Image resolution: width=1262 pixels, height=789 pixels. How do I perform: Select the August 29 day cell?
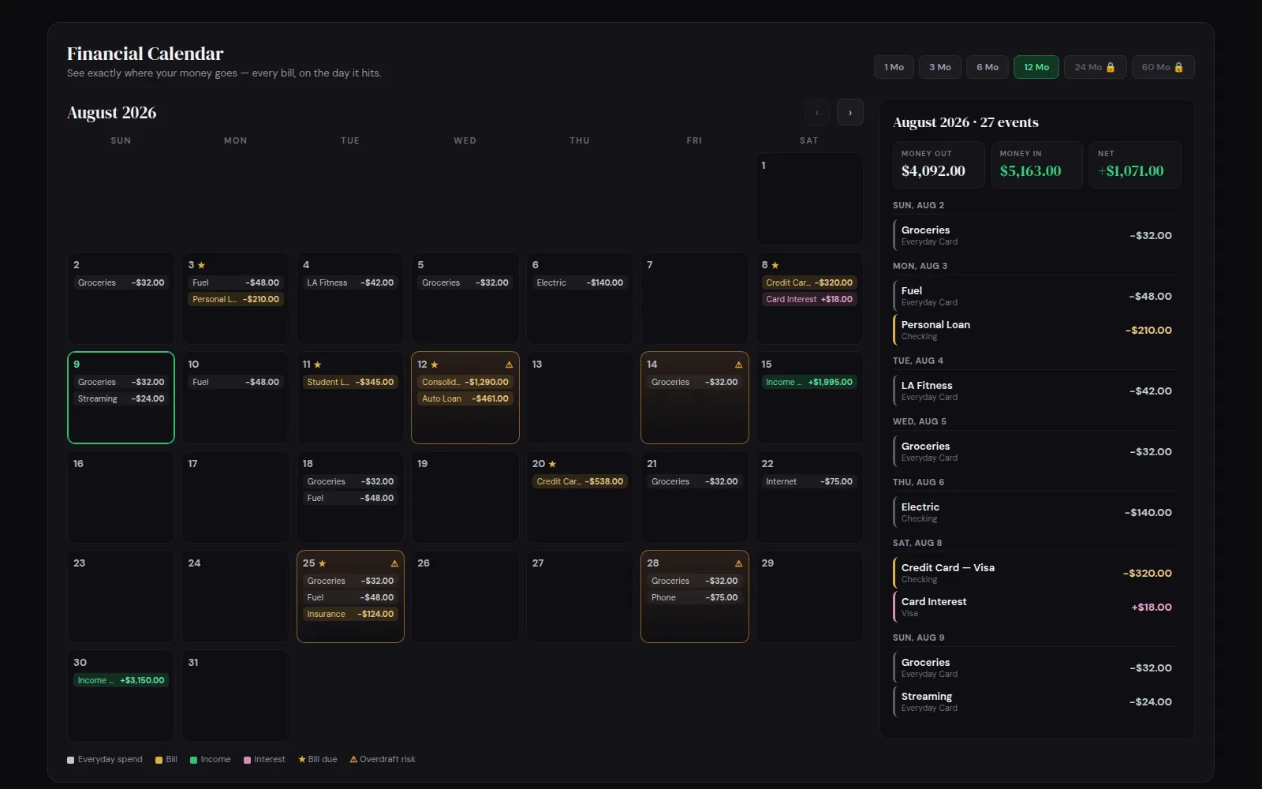coord(809,596)
